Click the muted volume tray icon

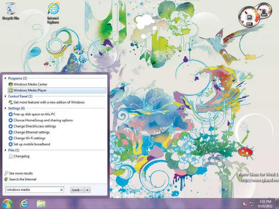(245, 204)
